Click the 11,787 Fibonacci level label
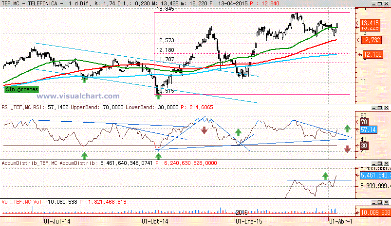The image size is (391, 226). 165,59
